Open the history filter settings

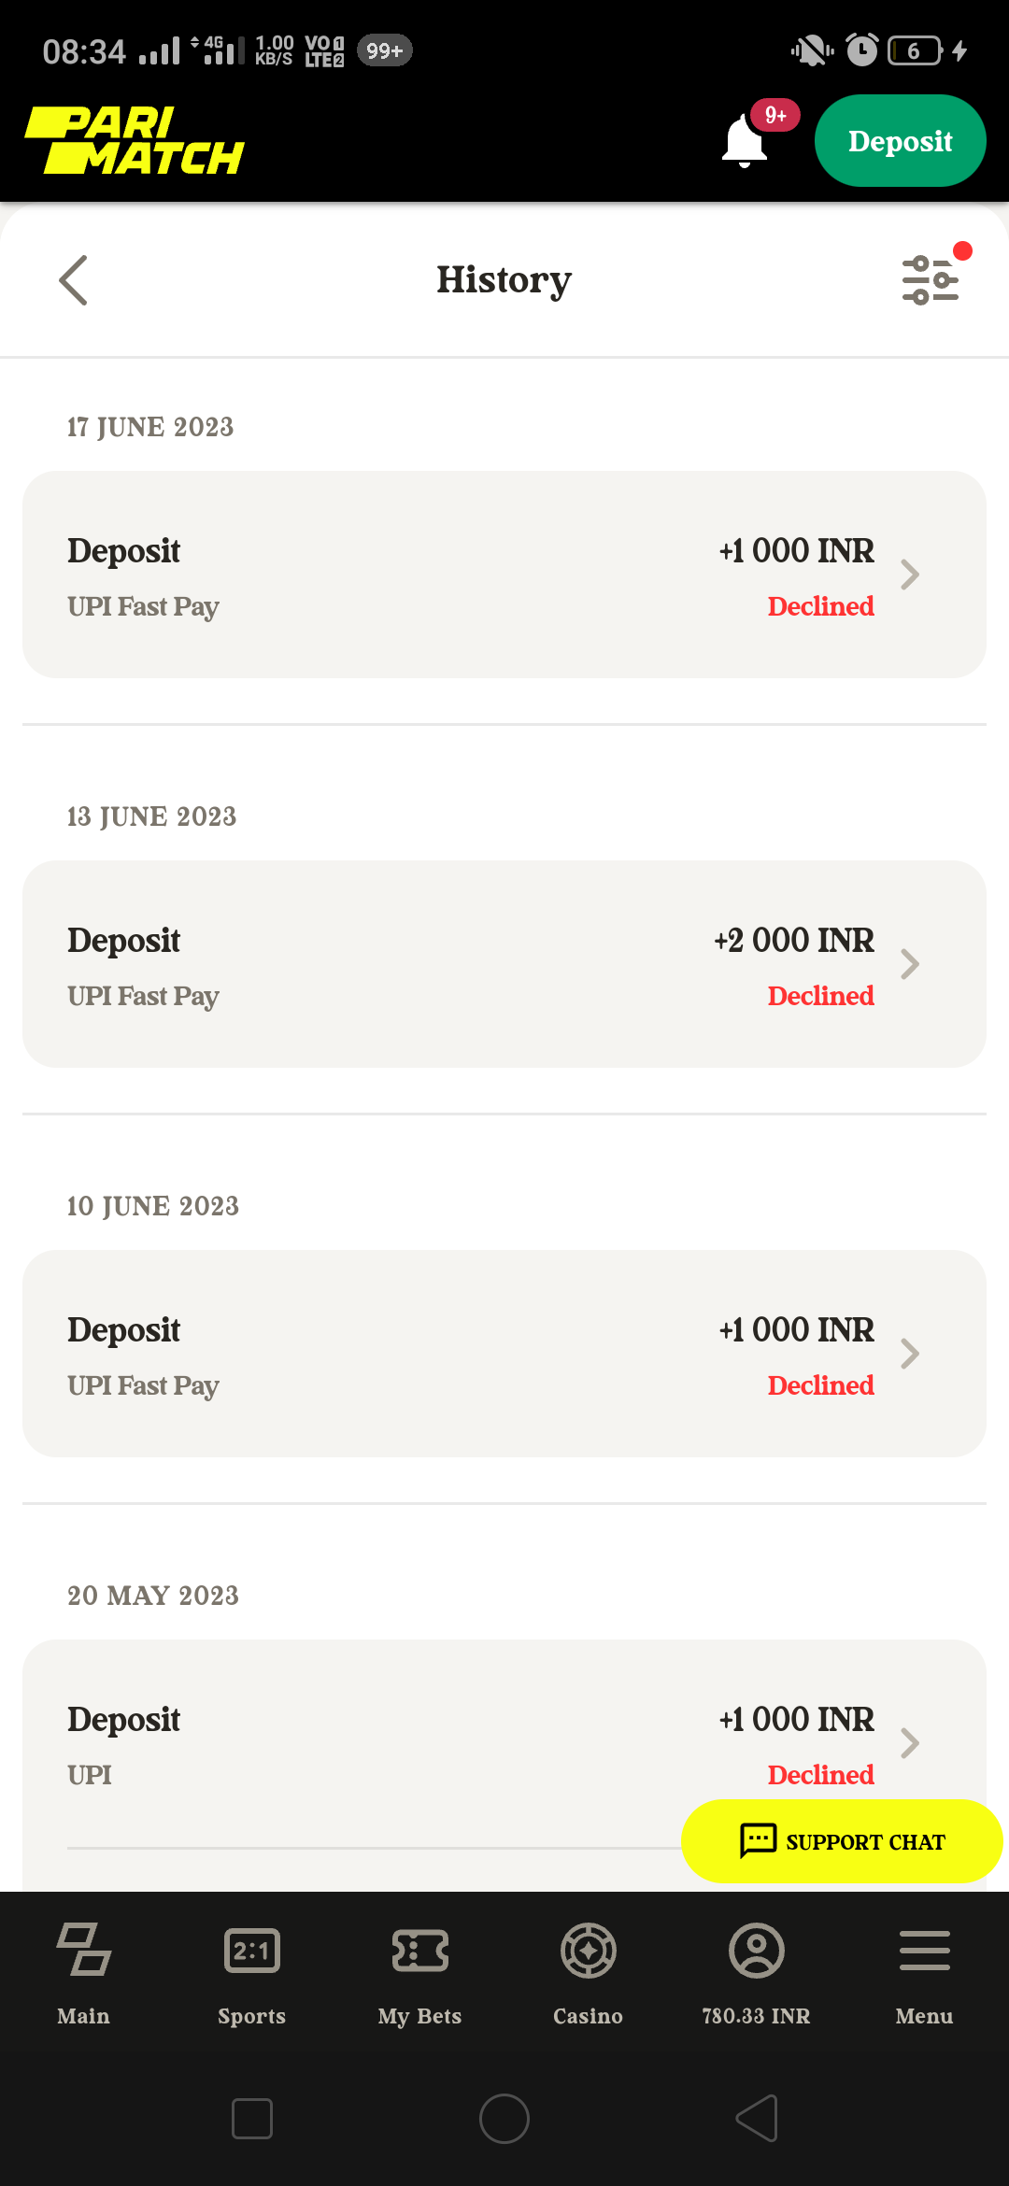coord(931,280)
